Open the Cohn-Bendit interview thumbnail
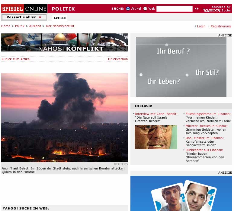Viewport: 234px width, 211px height. coord(156,137)
